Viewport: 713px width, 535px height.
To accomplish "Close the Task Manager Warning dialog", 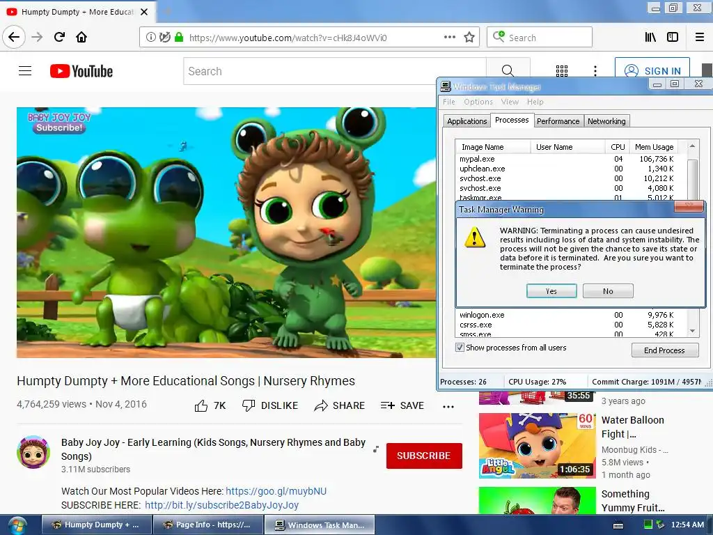I will (x=689, y=206).
